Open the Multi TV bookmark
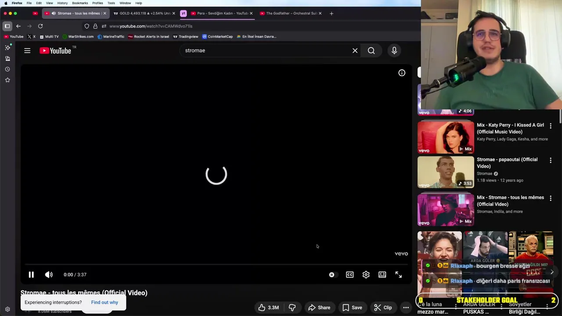Image resolution: width=562 pixels, height=316 pixels. pos(49,37)
